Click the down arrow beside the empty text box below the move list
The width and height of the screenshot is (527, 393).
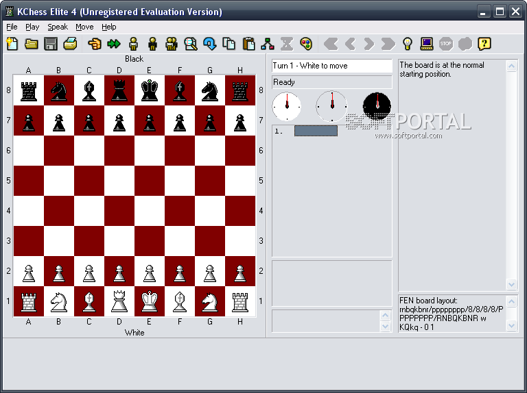385,327
